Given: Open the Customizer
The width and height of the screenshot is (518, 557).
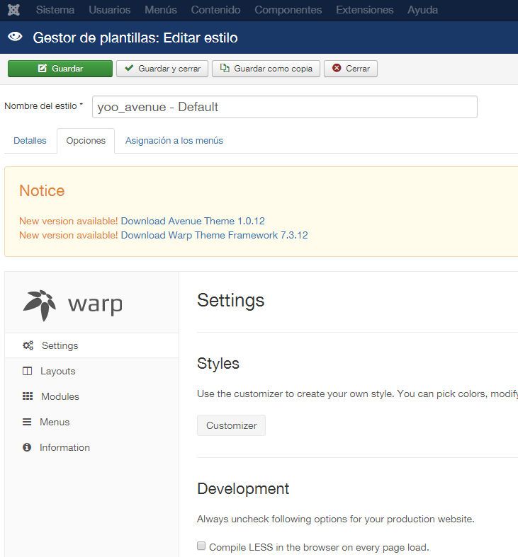Looking at the screenshot, I should pos(231,425).
